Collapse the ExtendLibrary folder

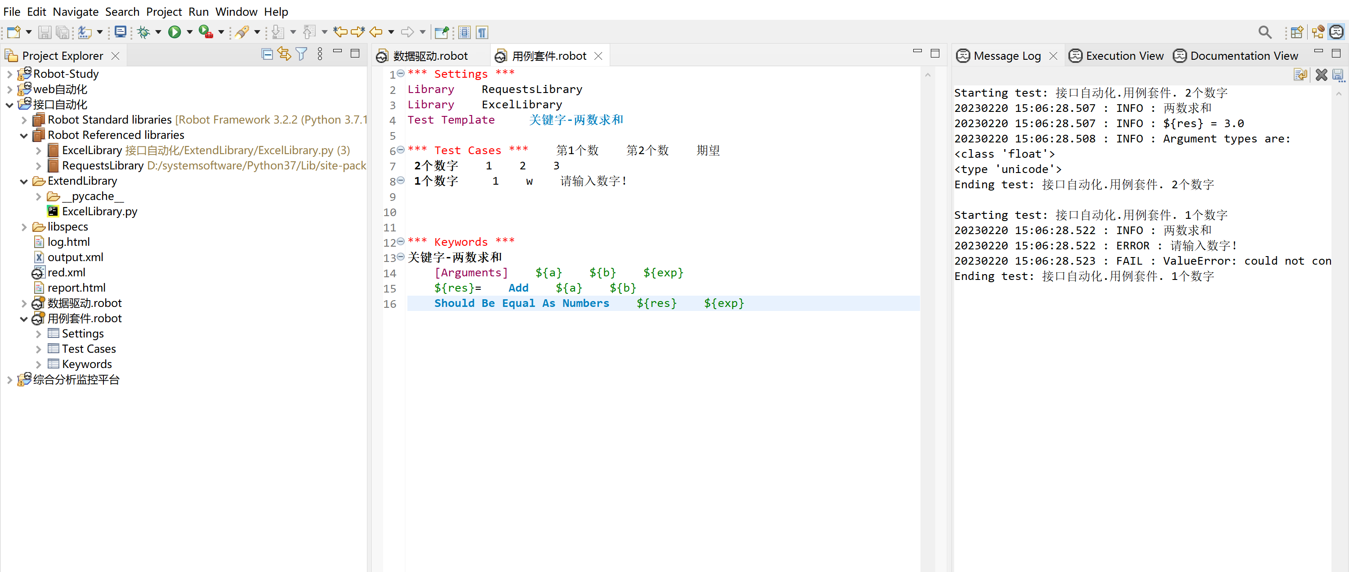click(24, 182)
